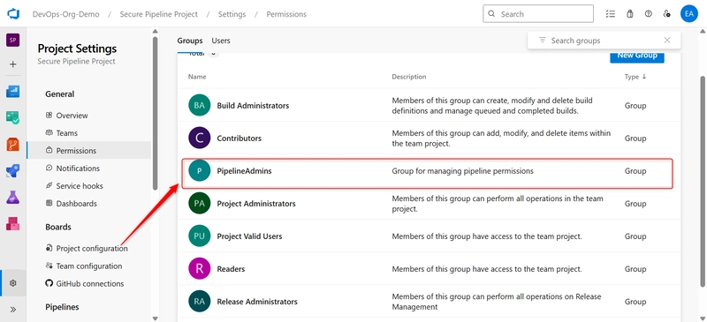
Task: Click the PU avatar for Project Valid Users
Action: click(x=200, y=236)
